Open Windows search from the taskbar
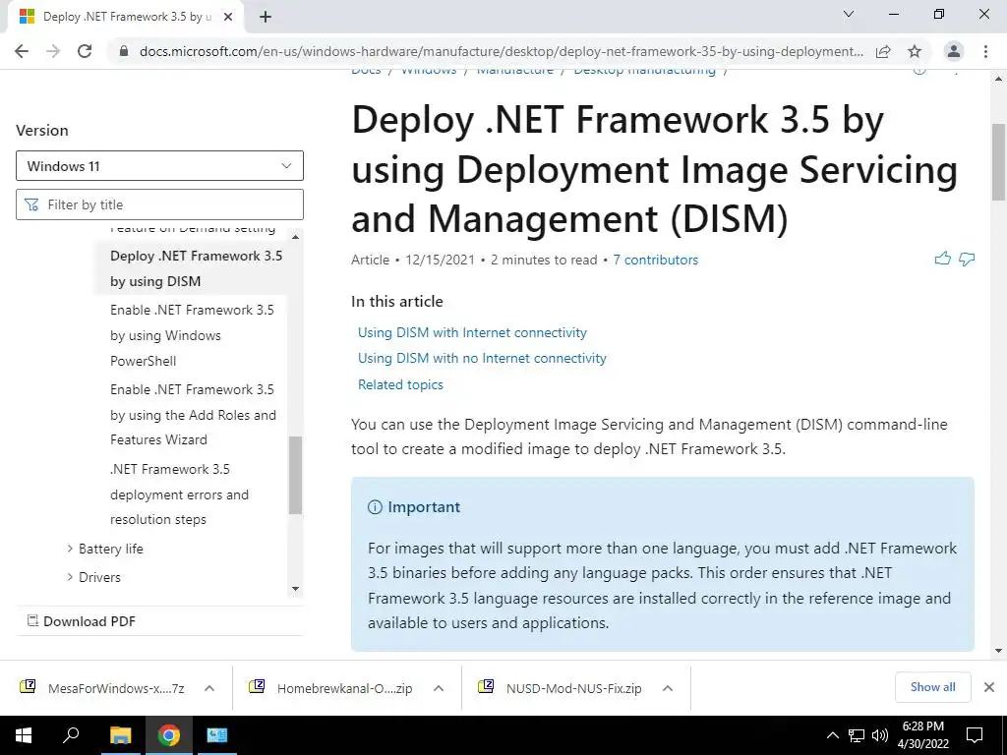Screen dimensions: 1007x755 pyautogui.click(x=71, y=735)
